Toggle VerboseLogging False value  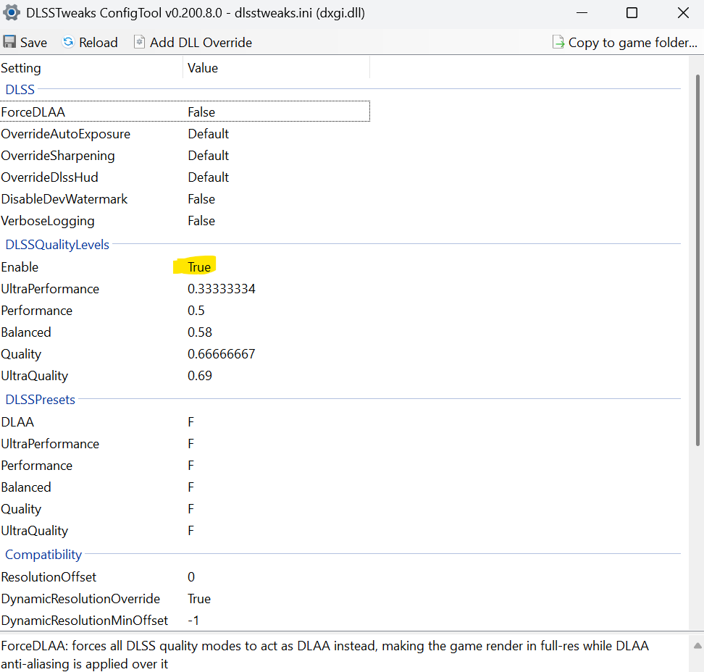[201, 221]
